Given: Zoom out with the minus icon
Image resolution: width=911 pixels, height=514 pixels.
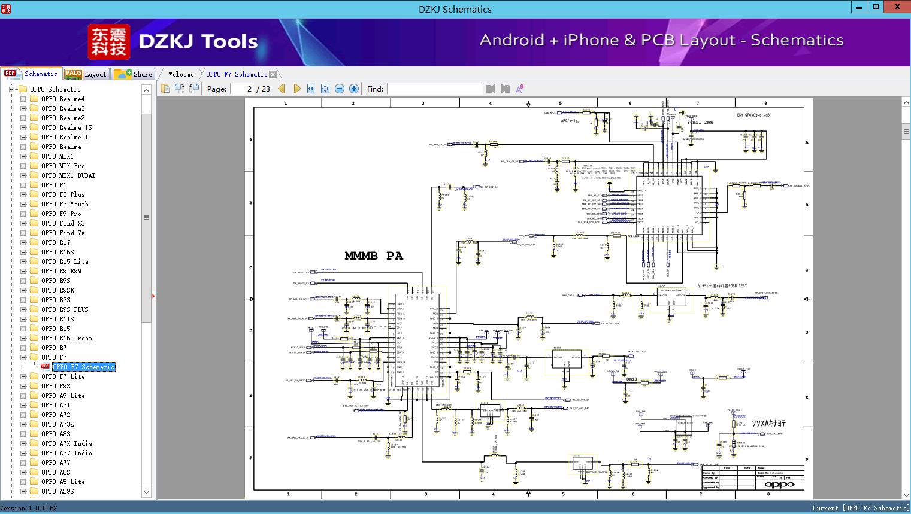Looking at the screenshot, I should click(x=340, y=89).
